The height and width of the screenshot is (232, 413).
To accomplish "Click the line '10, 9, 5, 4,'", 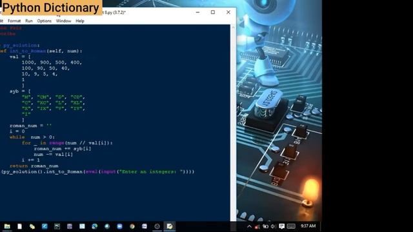I will point(39,74).
